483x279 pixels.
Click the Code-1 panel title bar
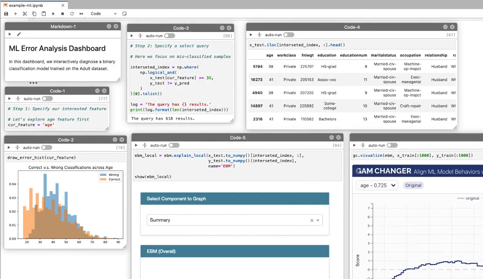pos(57,91)
